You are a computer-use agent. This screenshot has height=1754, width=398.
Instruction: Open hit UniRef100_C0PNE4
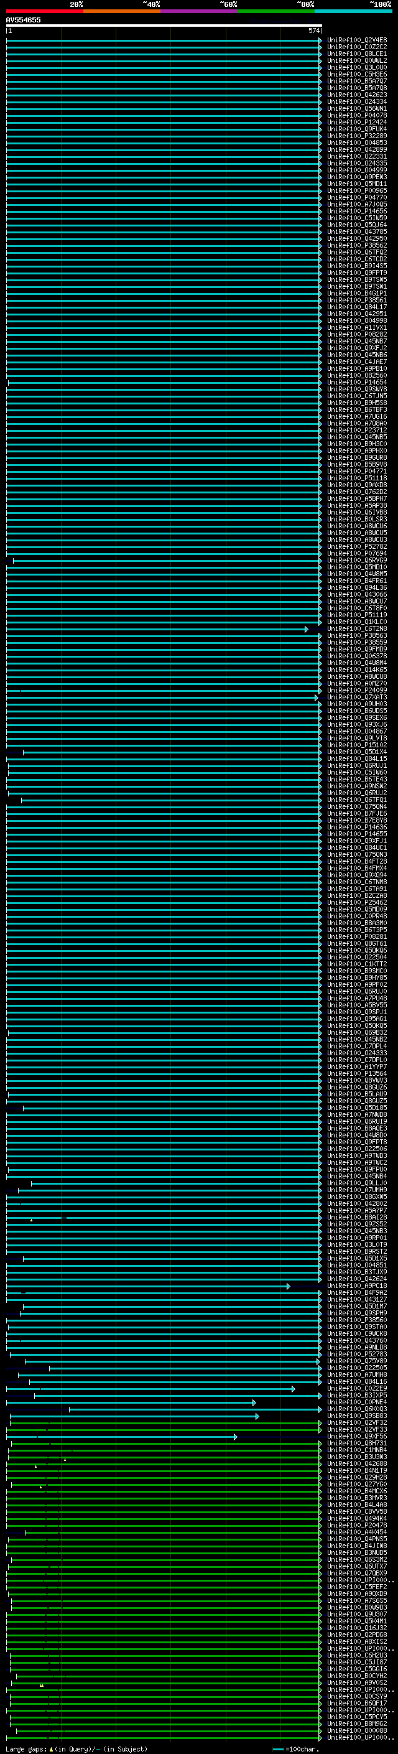[357, 1402]
